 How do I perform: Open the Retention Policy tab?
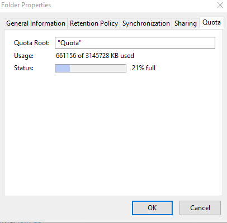[x=94, y=23]
